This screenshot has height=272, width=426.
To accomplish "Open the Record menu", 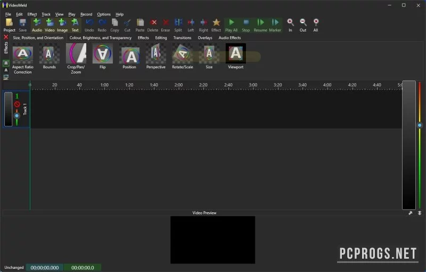I will (86, 14).
